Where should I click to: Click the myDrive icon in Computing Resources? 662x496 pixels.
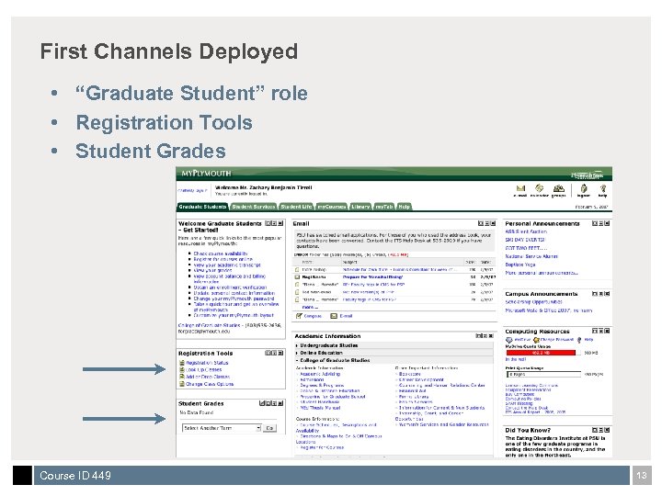[x=508, y=340]
